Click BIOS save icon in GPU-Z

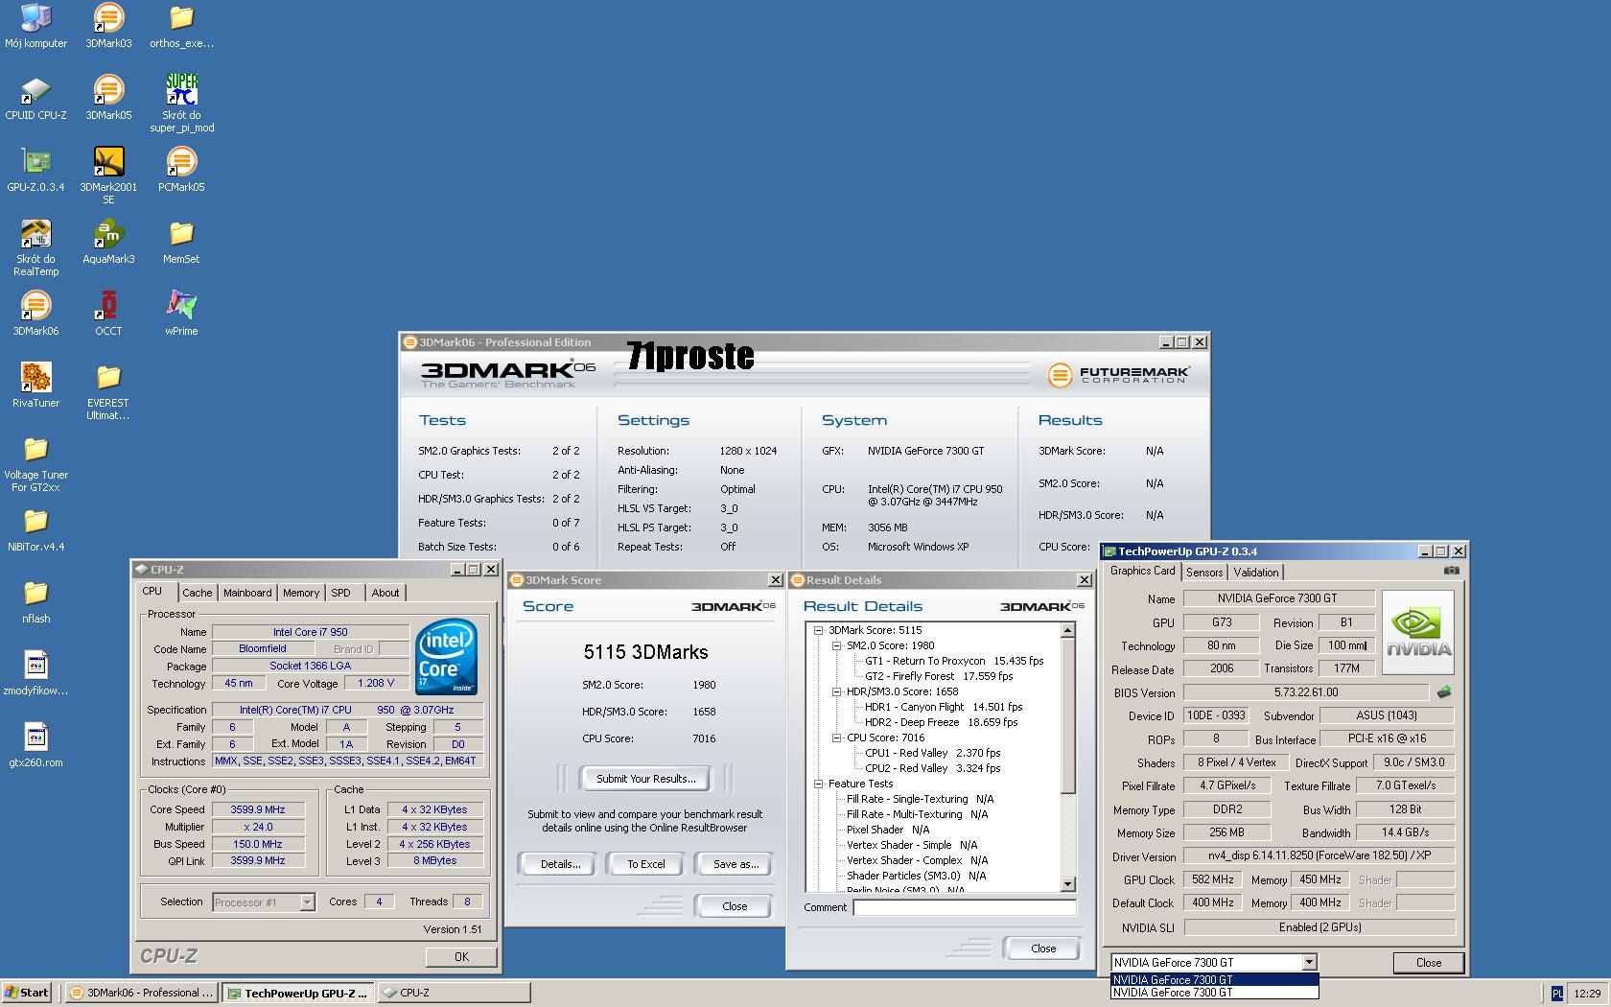click(x=1444, y=691)
